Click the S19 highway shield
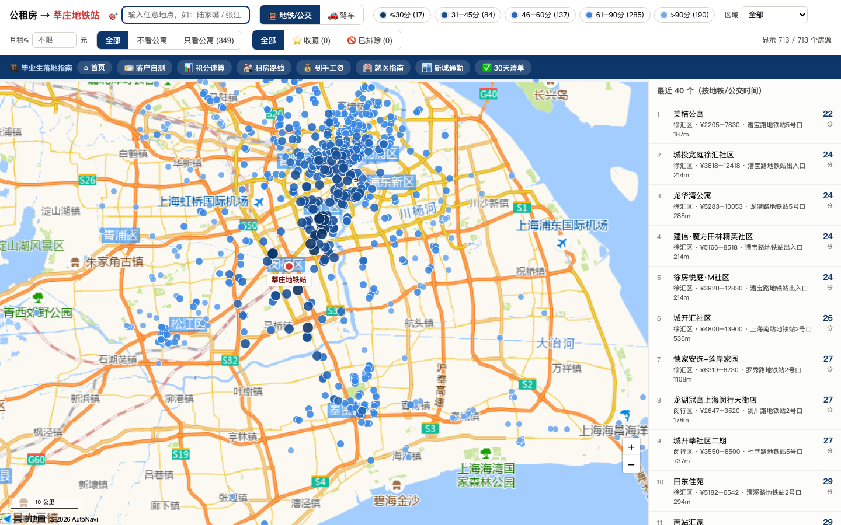The height and width of the screenshot is (525, 841). (x=180, y=454)
